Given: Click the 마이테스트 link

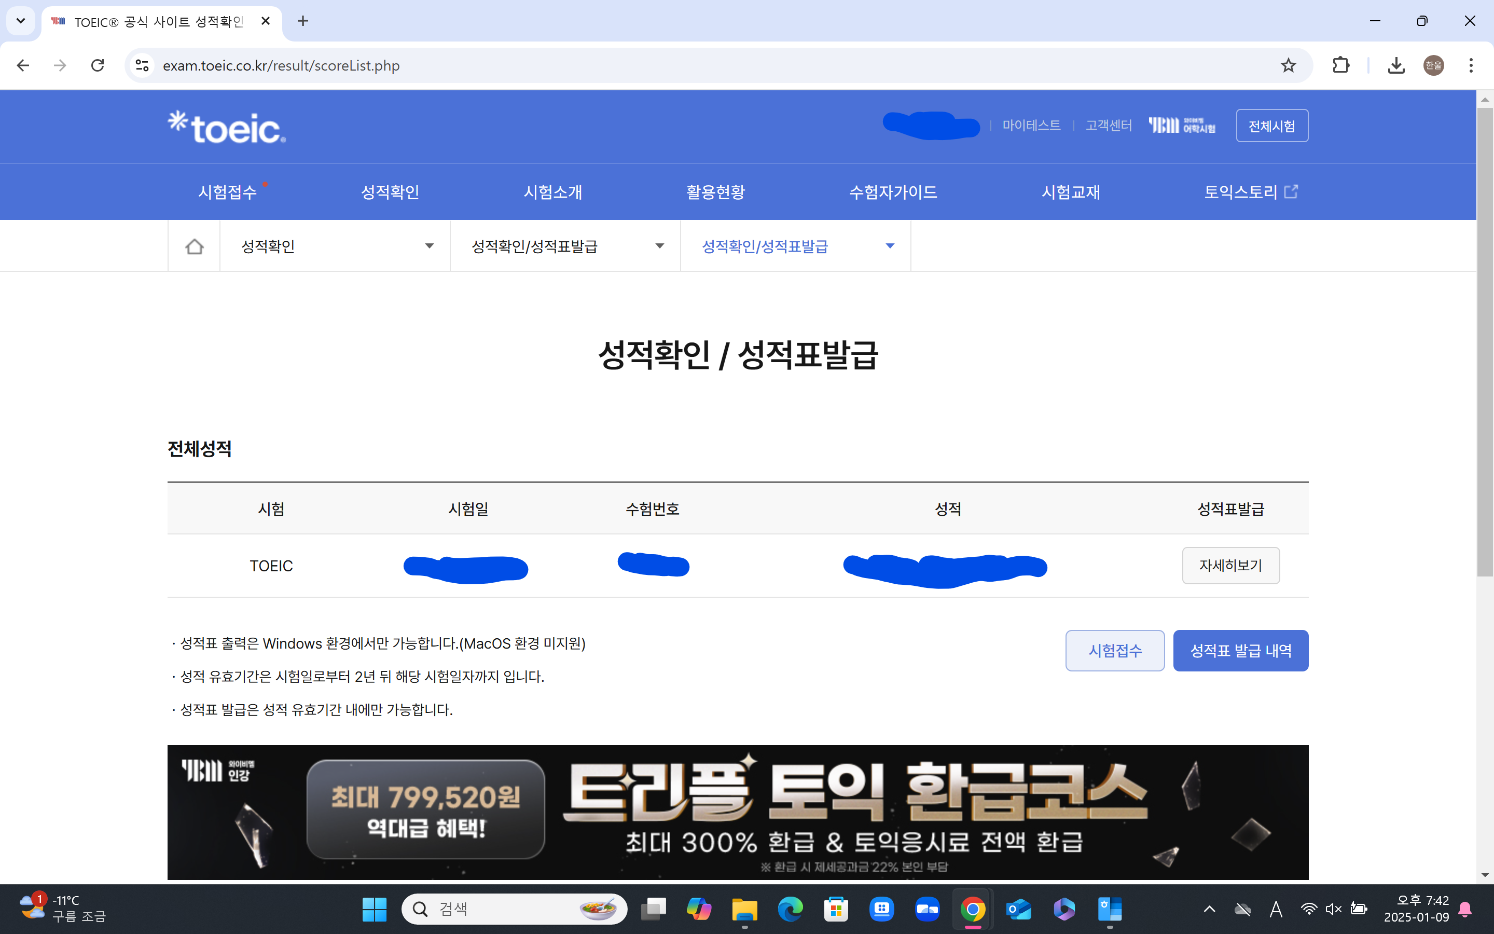Looking at the screenshot, I should (x=1031, y=126).
